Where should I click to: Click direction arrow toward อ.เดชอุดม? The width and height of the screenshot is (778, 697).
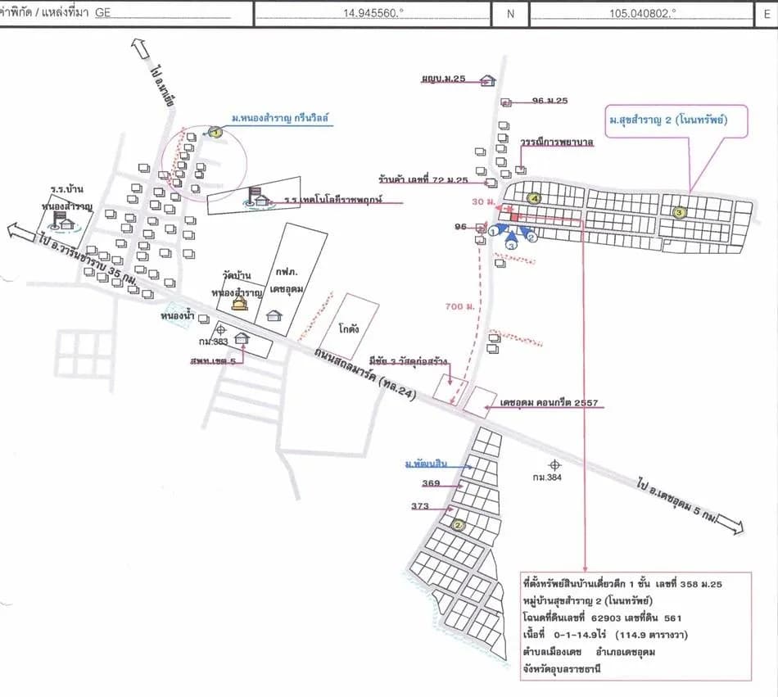point(731,525)
